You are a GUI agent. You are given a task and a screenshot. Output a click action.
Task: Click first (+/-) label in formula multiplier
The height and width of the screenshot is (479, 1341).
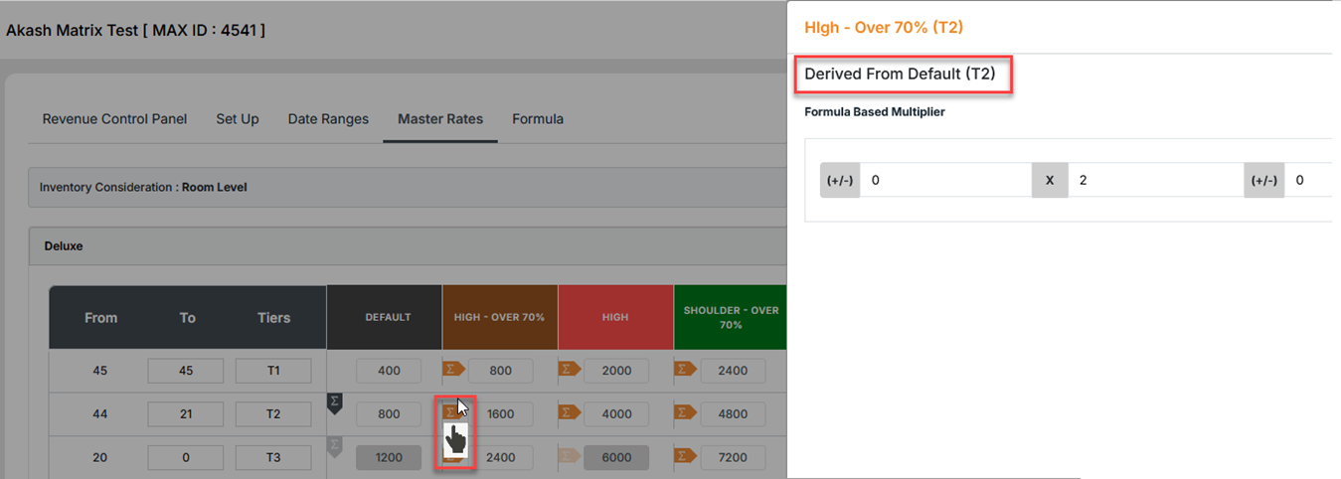(840, 181)
